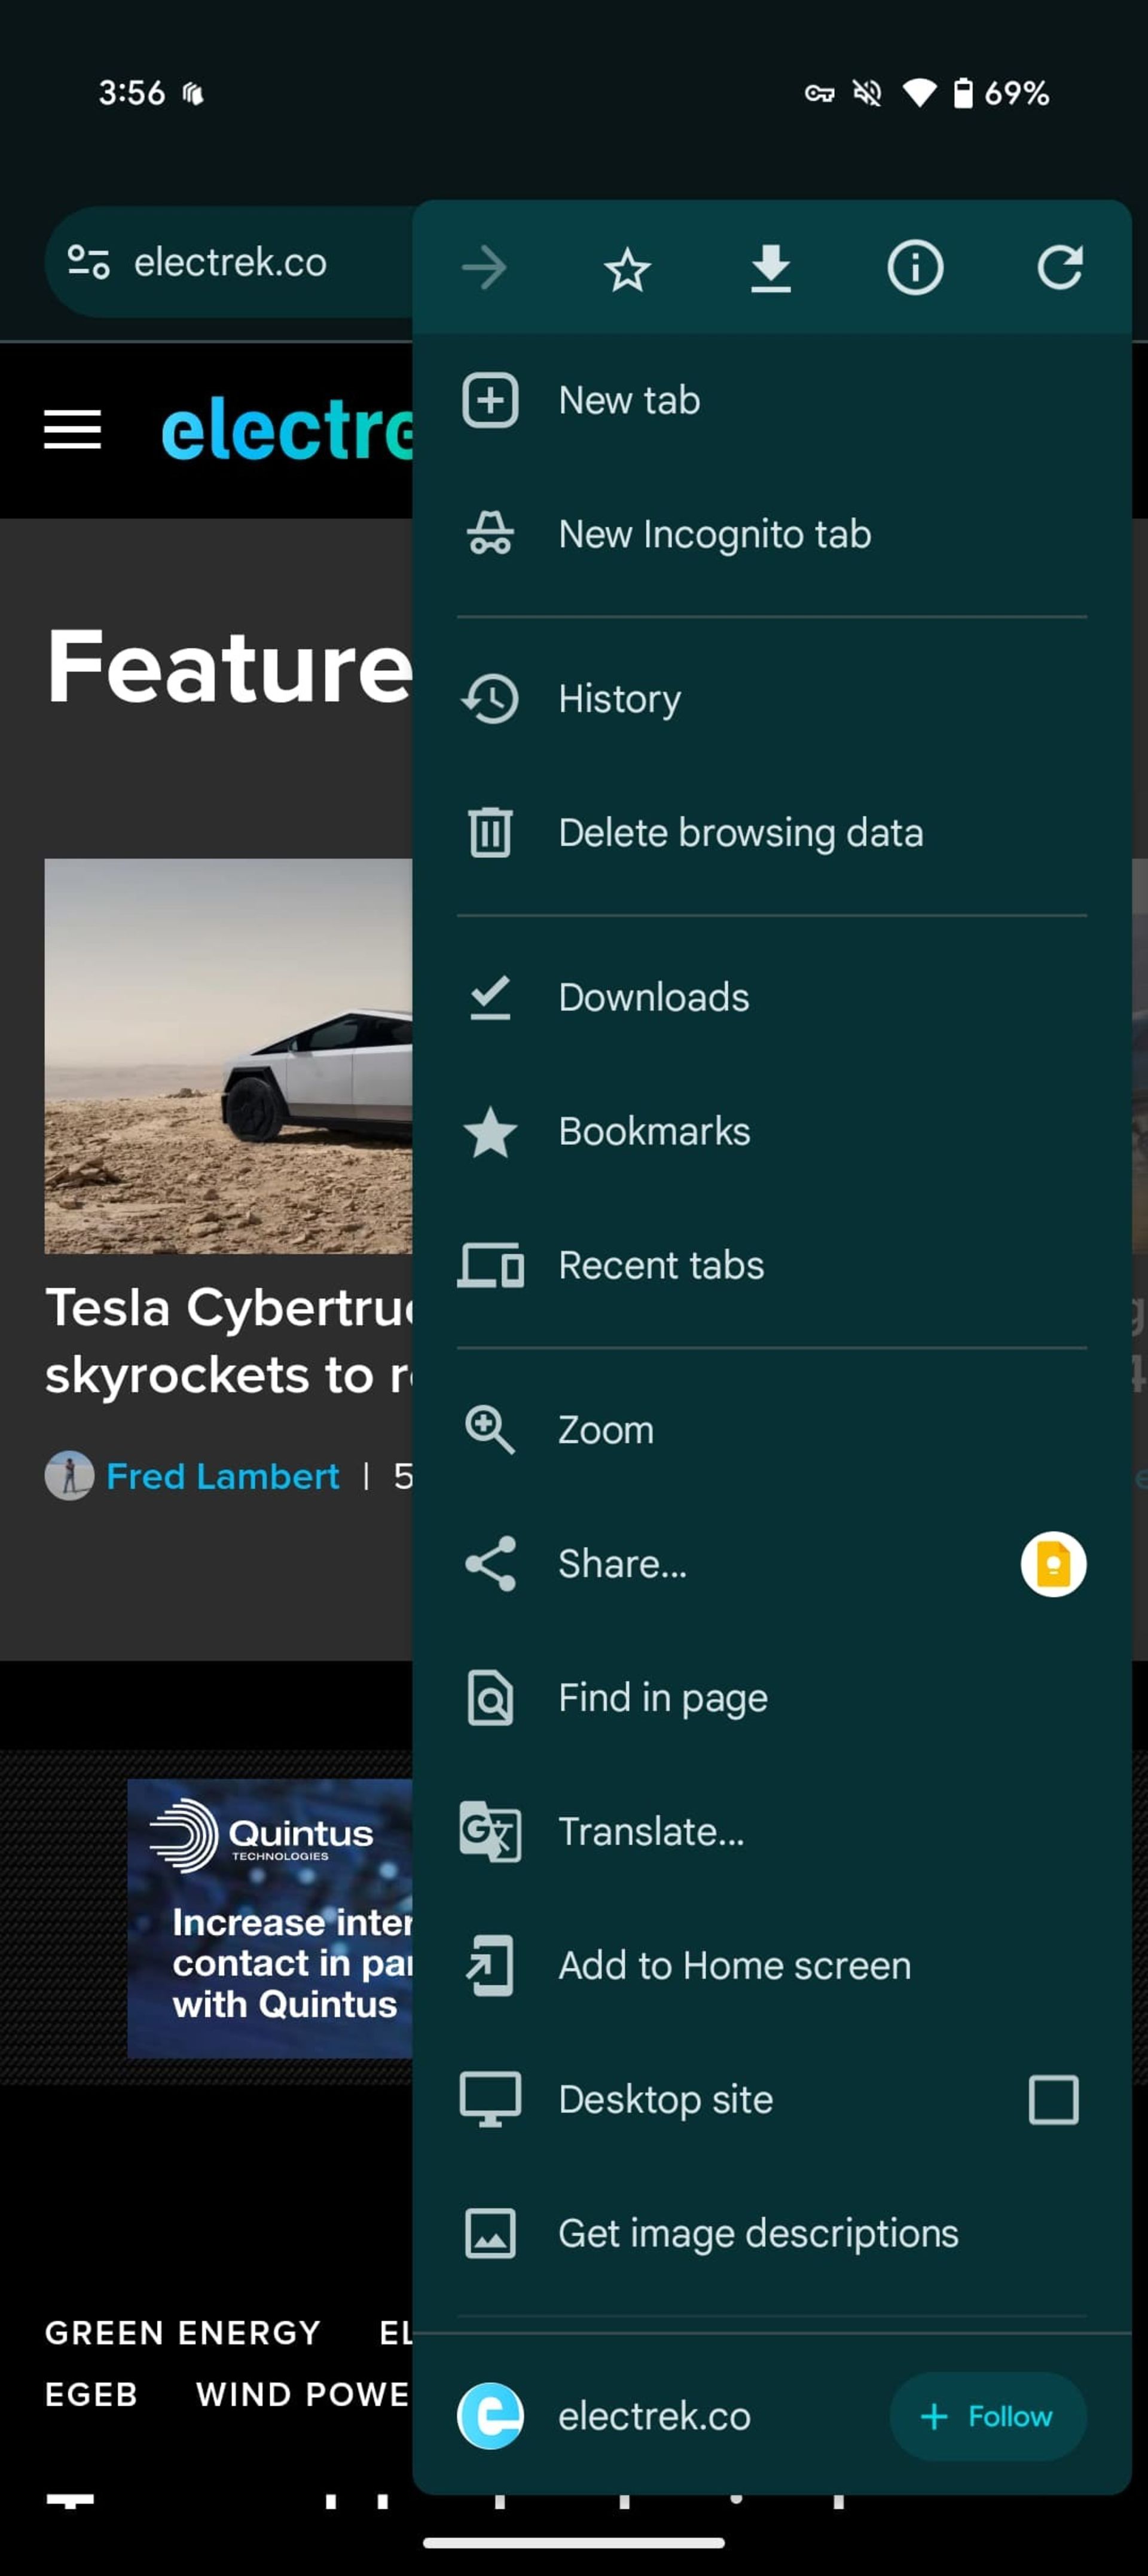Tap the electrek.co address bar
The height and width of the screenshot is (2576, 1148).
(230, 262)
